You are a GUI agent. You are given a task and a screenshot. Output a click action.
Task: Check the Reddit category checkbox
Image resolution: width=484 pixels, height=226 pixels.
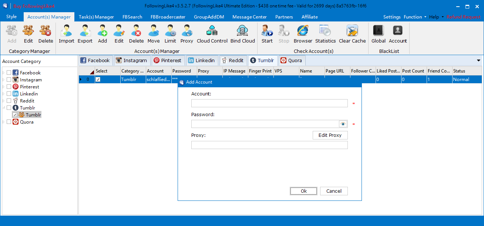coord(9,101)
